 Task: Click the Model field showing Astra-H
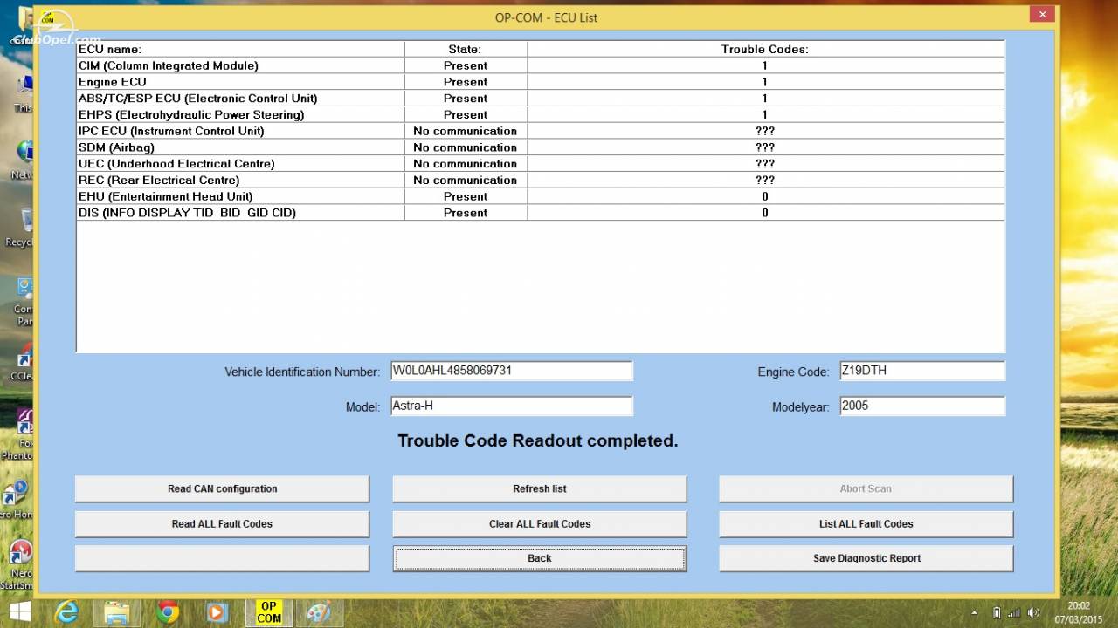coord(511,406)
